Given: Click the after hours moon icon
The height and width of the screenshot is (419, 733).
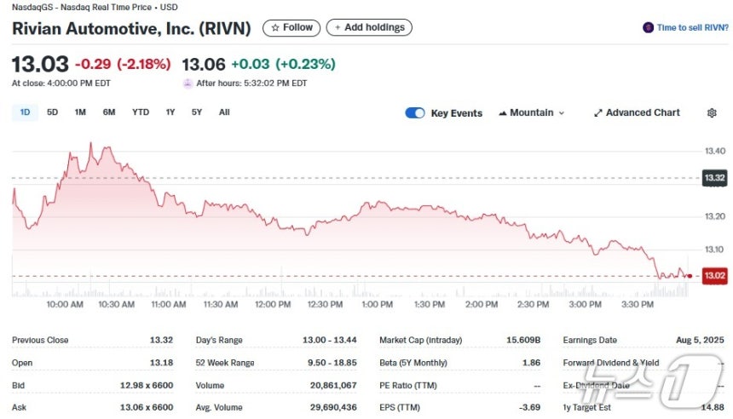Looking at the screenshot, I should [188, 83].
